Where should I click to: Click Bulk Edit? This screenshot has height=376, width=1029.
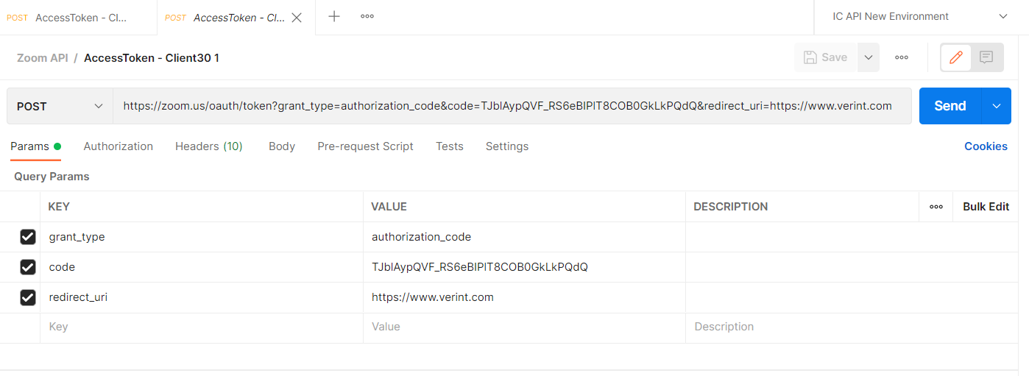[x=986, y=207]
